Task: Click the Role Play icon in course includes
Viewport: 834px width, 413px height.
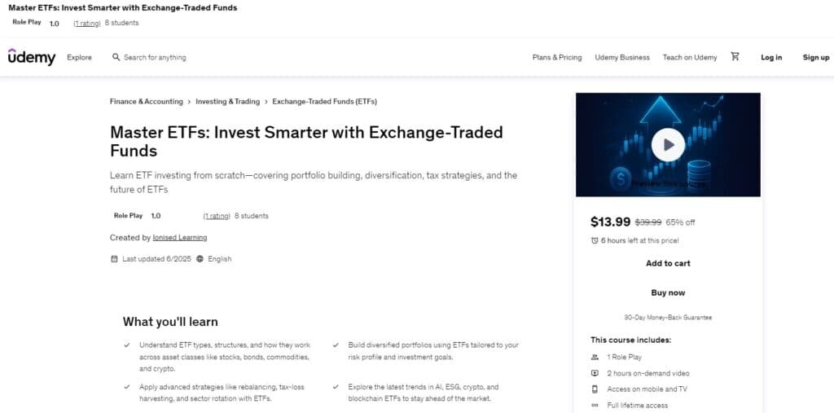Action: [x=595, y=357]
